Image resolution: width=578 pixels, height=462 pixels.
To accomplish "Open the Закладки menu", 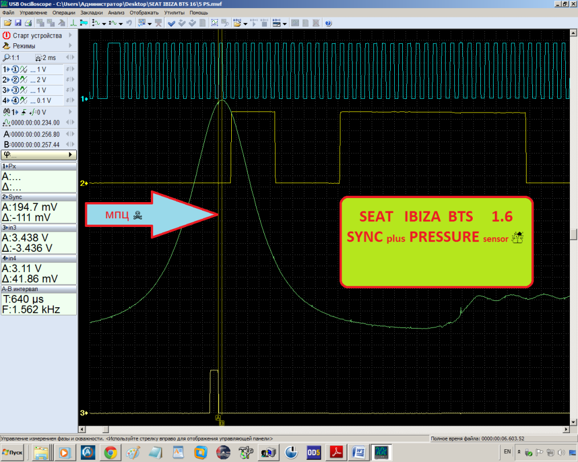I will coord(91,13).
